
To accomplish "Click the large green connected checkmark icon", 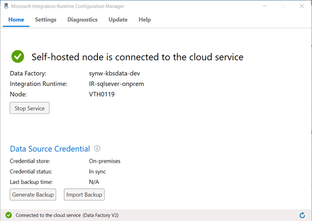I will pos(18,57).
